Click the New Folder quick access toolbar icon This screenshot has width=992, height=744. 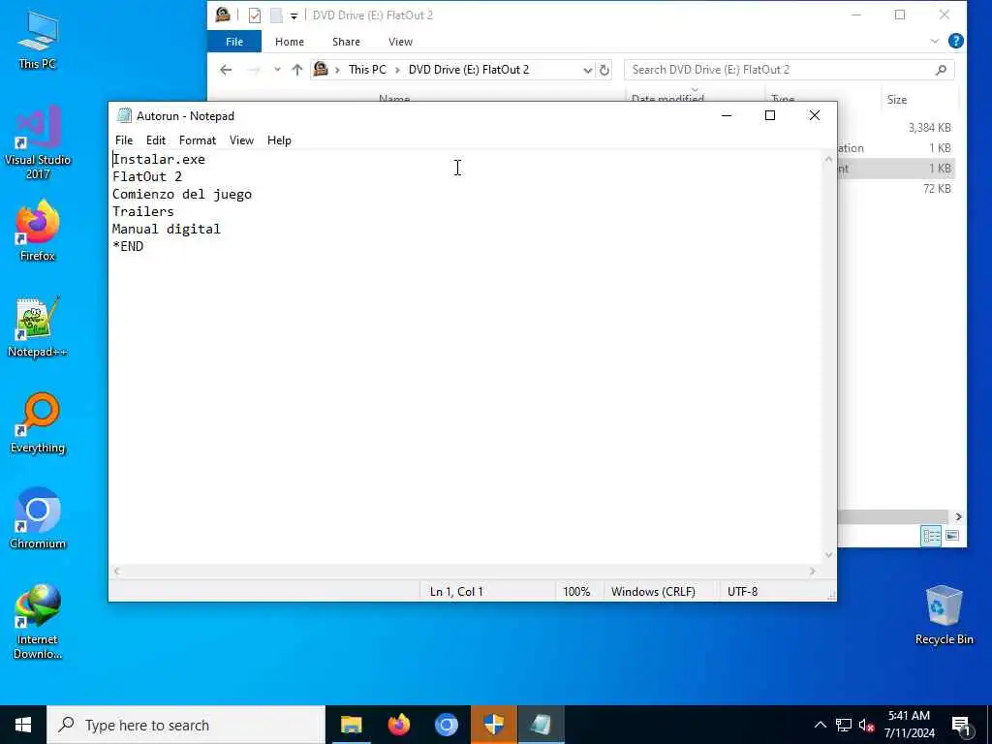pos(276,15)
